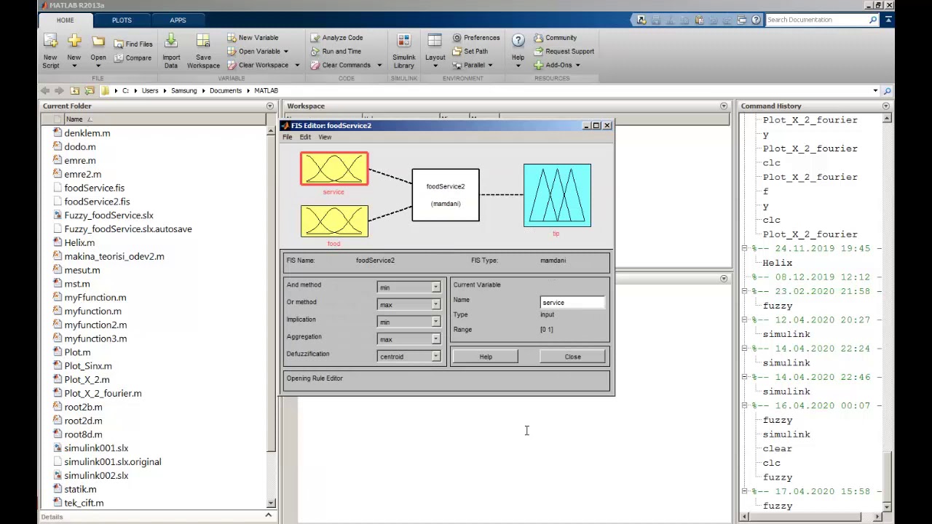
Task: Create a New Variable
Action: pos(253,38)
